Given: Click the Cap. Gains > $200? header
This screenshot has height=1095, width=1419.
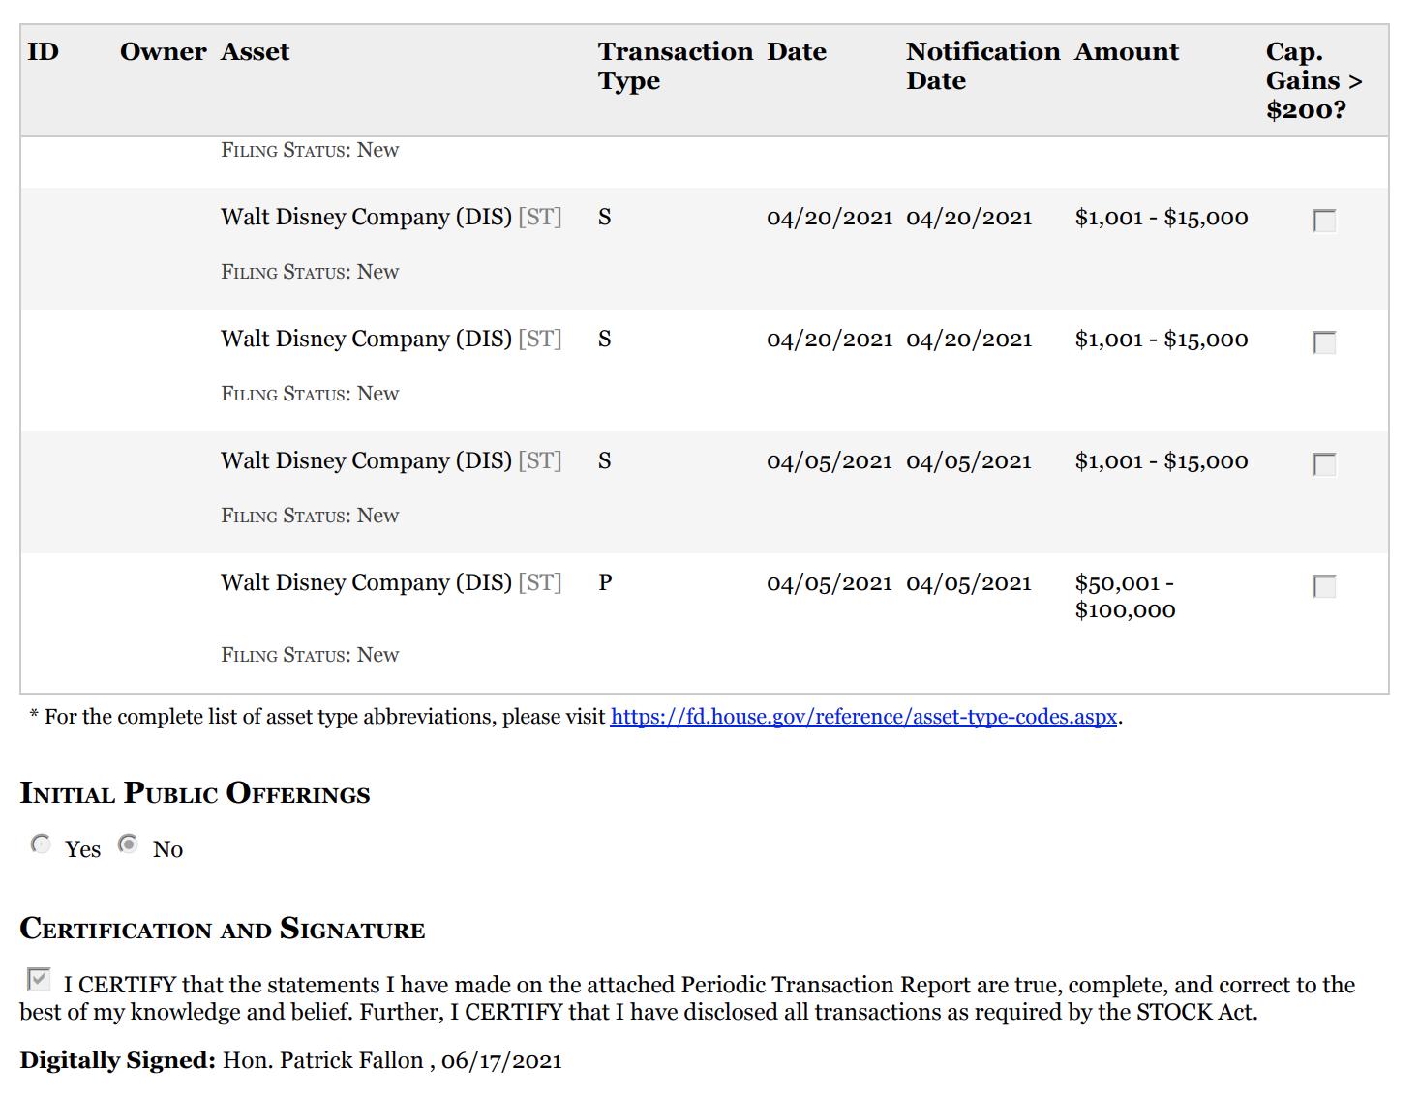Looking at the screenshot, I should (1313, 80).
